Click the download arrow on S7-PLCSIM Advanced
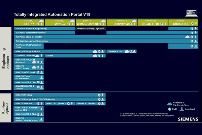This screenshot has height=135, width=202. click(41, 62)
